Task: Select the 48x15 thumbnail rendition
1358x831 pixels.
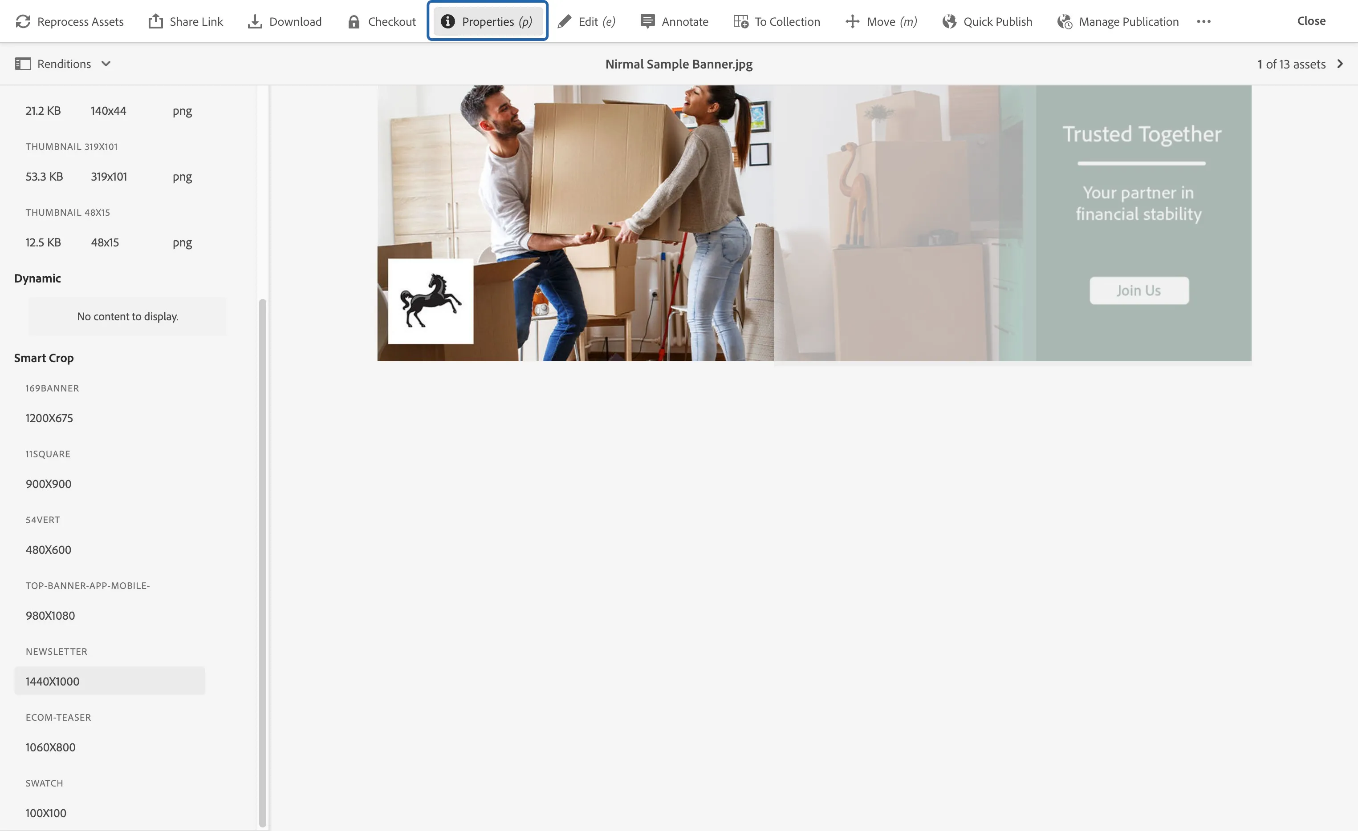Action: [x=110, y=242]
